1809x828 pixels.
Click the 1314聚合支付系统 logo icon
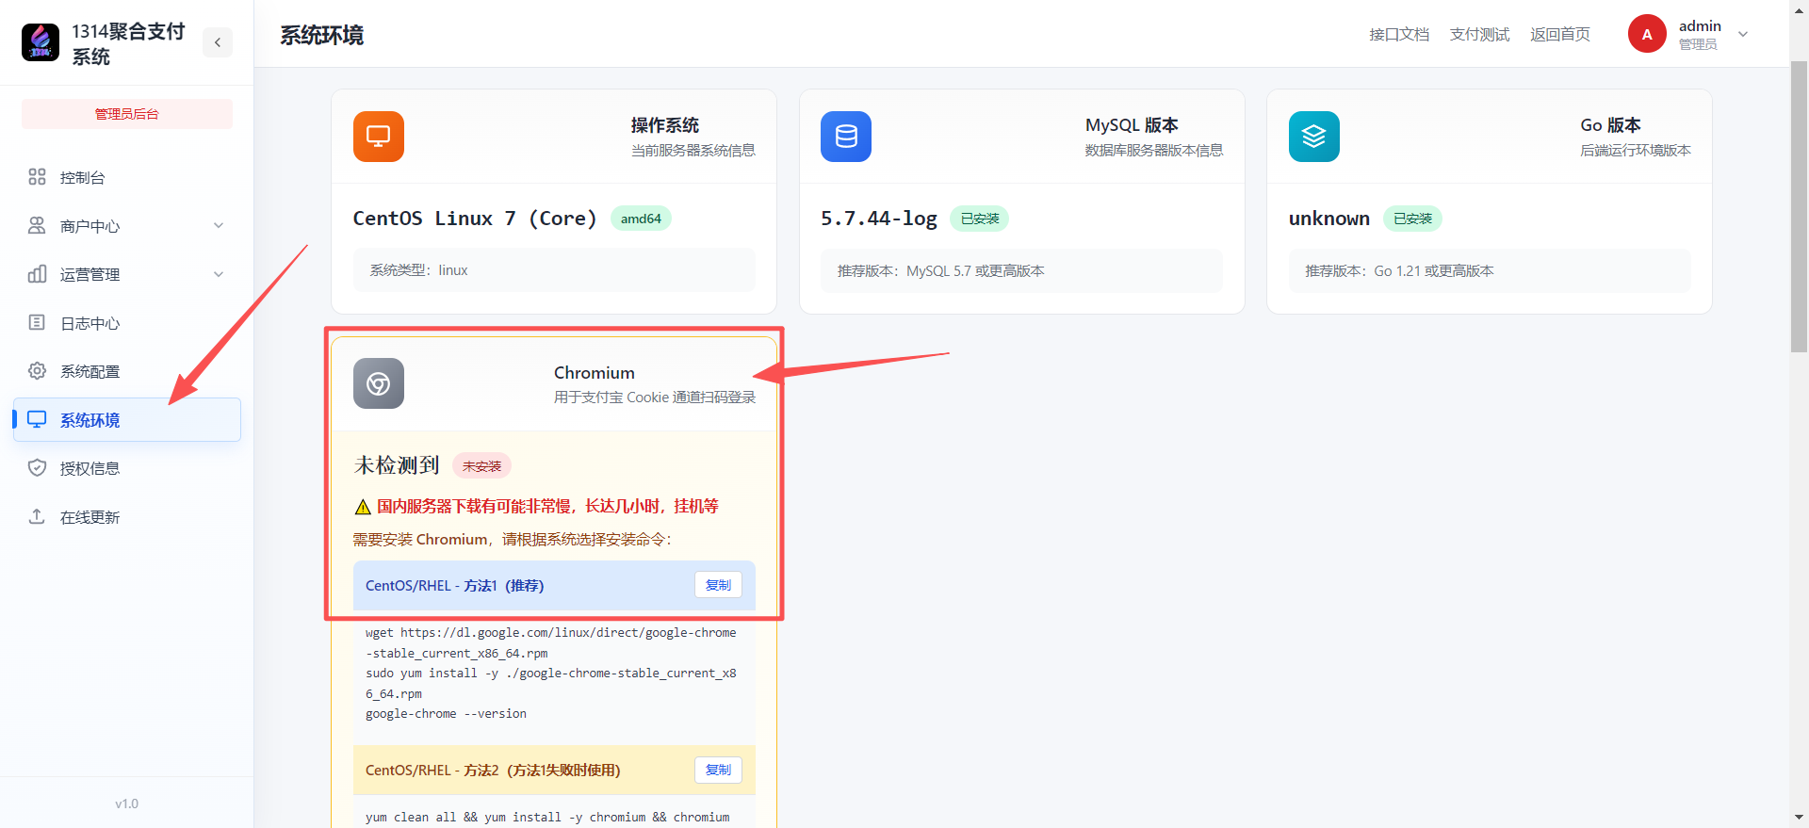click(x=41, y=42)
